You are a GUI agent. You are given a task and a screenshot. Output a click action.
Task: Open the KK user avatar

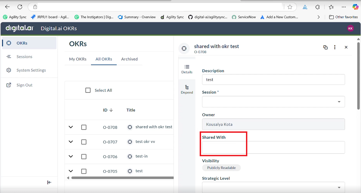(351, 29)
